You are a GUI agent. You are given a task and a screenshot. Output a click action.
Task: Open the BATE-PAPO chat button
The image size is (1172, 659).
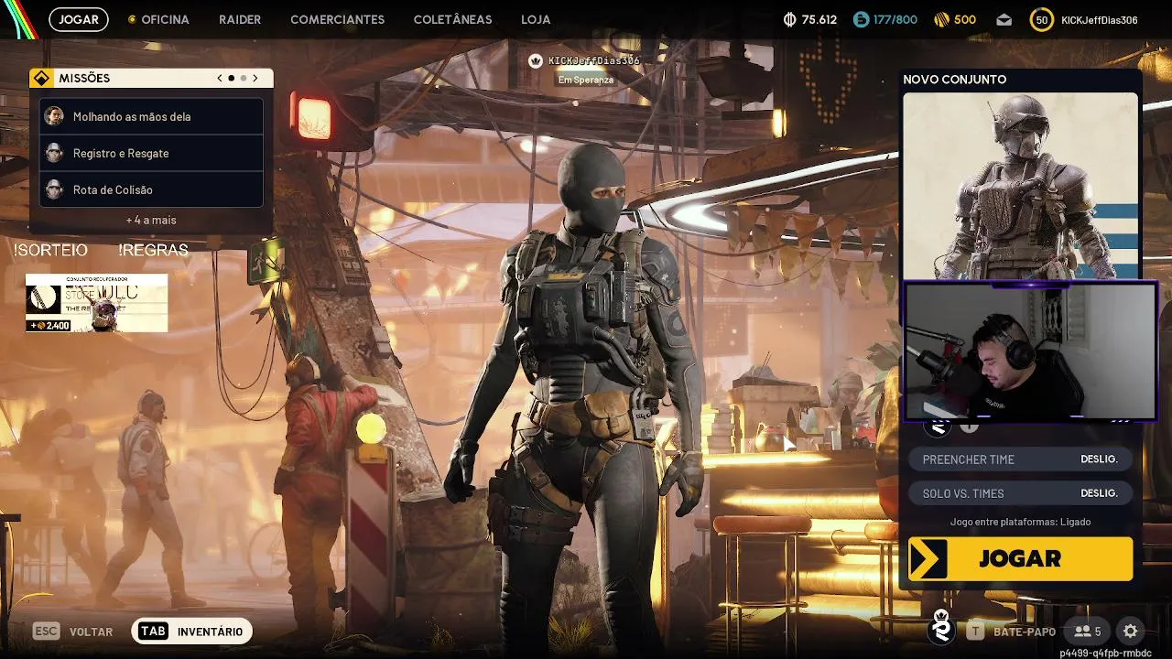[1024, 632]
